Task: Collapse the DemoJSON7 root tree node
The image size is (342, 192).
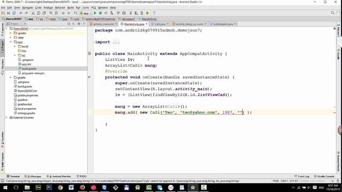Action: (6, 29)
